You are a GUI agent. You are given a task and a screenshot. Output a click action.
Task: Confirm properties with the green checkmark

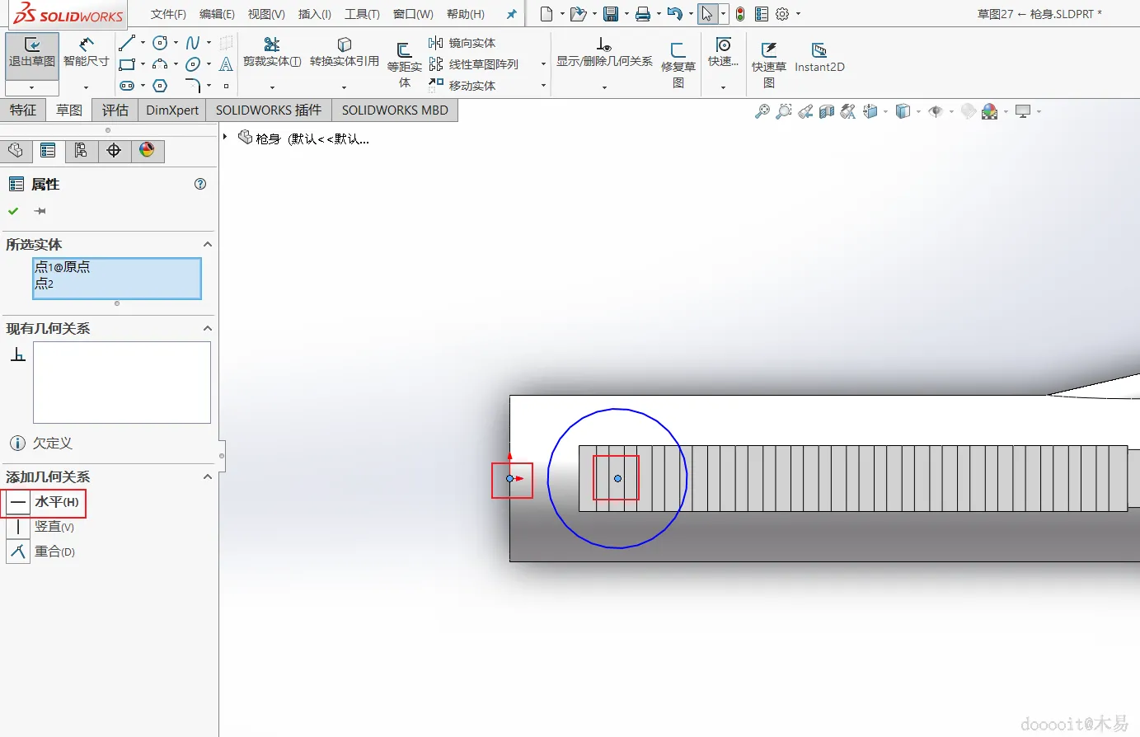point(13,211)
